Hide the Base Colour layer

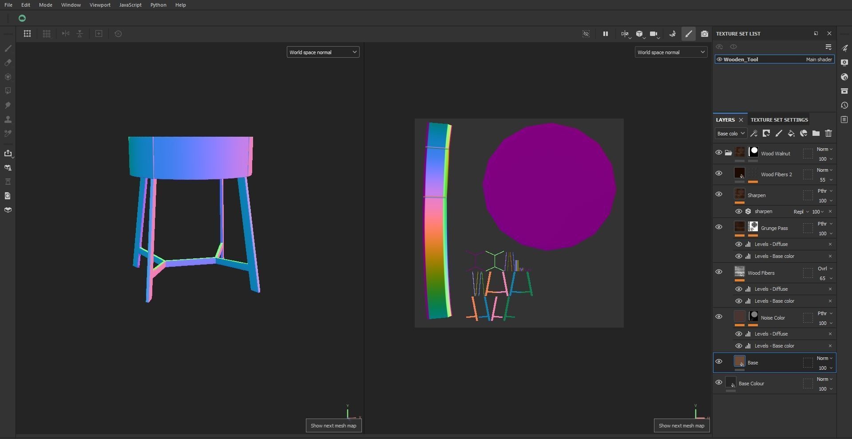tap(719, 382)
